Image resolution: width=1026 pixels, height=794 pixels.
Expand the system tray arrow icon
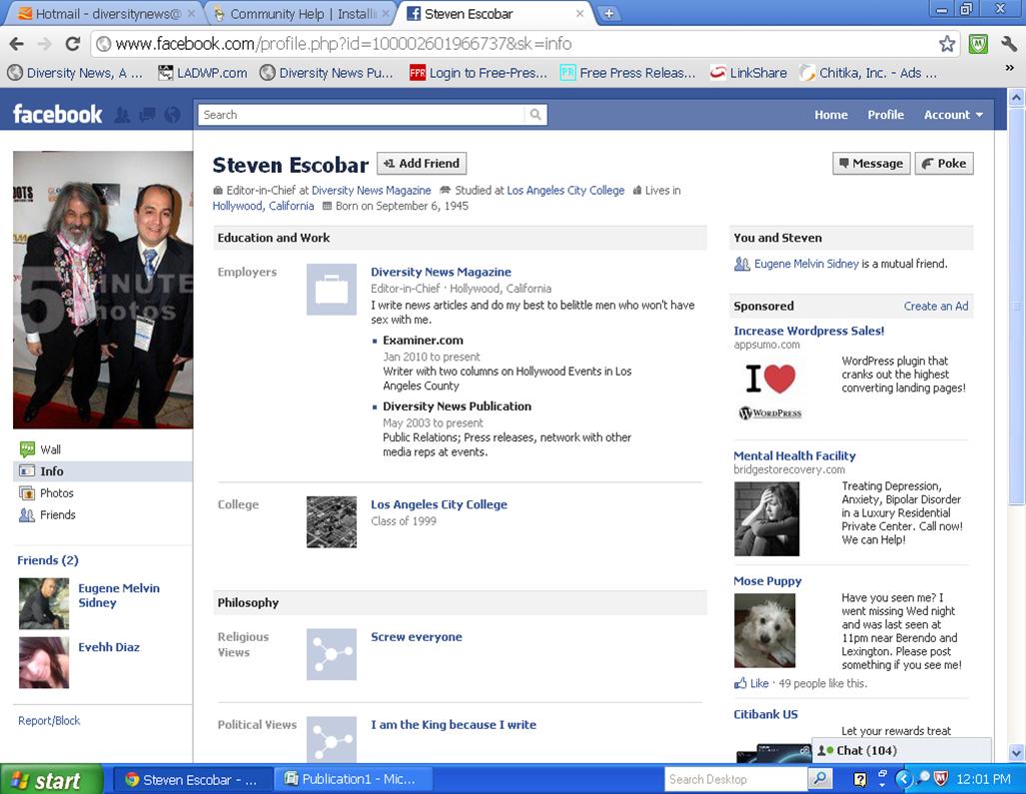904,778
